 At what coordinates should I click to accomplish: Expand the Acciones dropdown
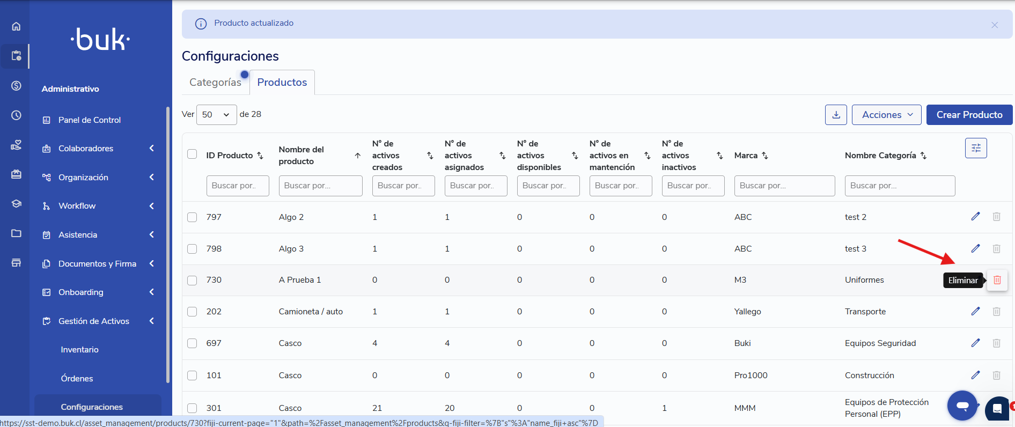[x=886, y=115]
